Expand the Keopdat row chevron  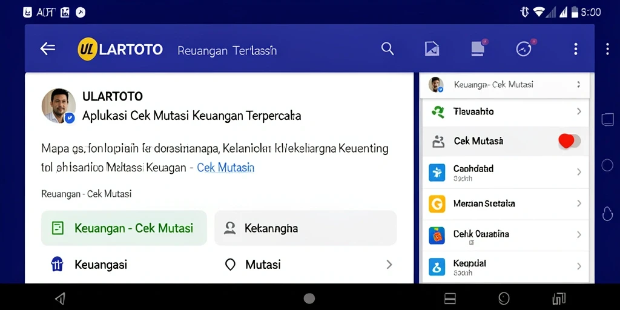coord(579,266)
